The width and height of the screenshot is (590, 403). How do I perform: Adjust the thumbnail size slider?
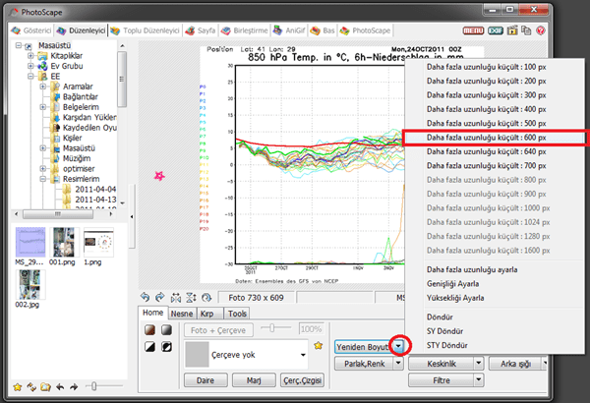point(91,386)
